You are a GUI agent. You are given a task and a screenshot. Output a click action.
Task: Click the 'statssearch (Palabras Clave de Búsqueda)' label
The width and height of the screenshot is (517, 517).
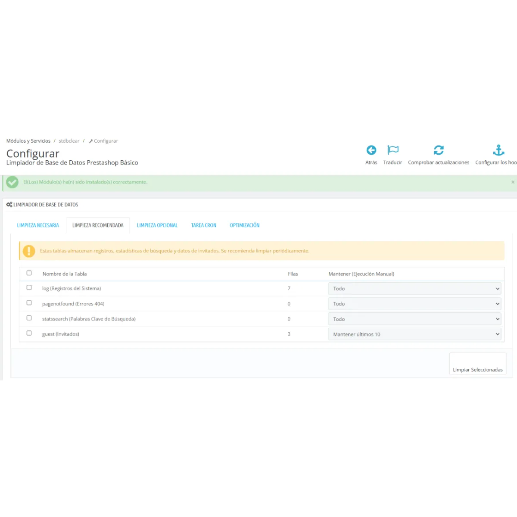click(x=89, y=319)
